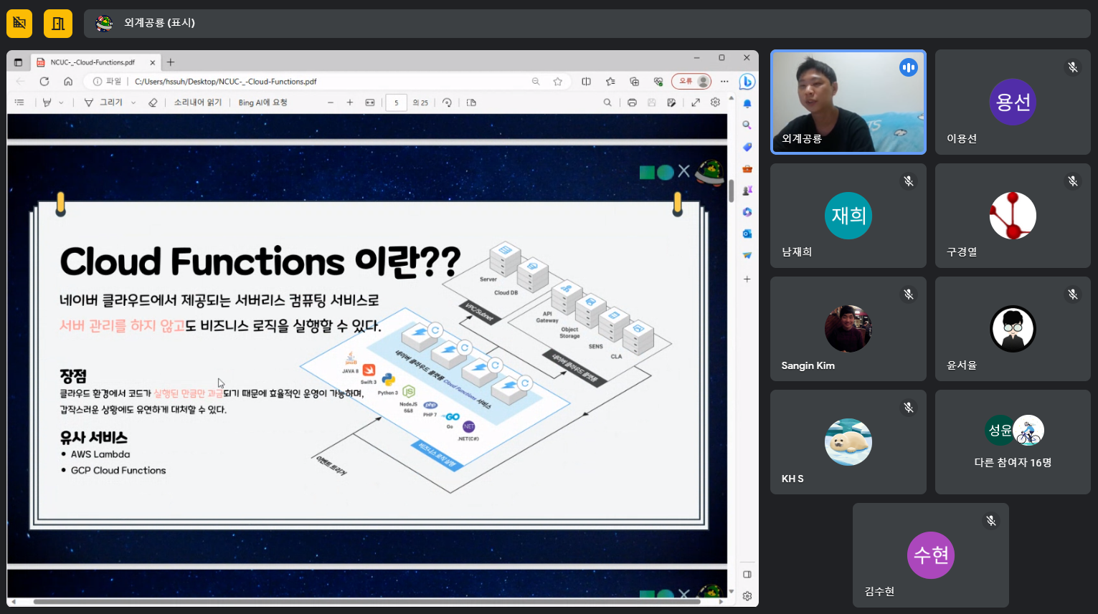Screen dimensions: 1098x614
Task: Click the address bar with PDF path
Action: pos(326,82)
